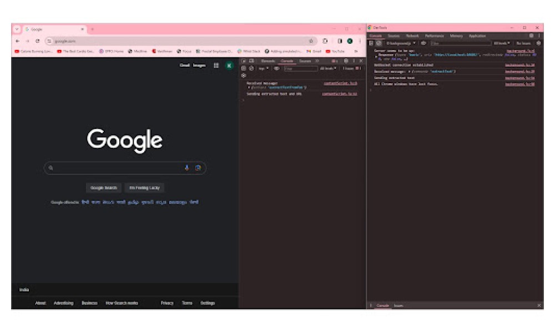Open console settings gear in docked DevTools

(244, 75)
